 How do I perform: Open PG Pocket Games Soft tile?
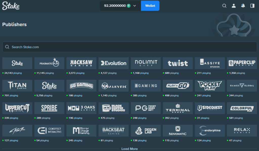point(145,108)
